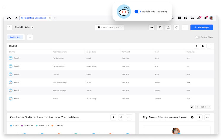Refresh the dashboard
This screenshot has width=222, height=140.
[x=177, y=27]
